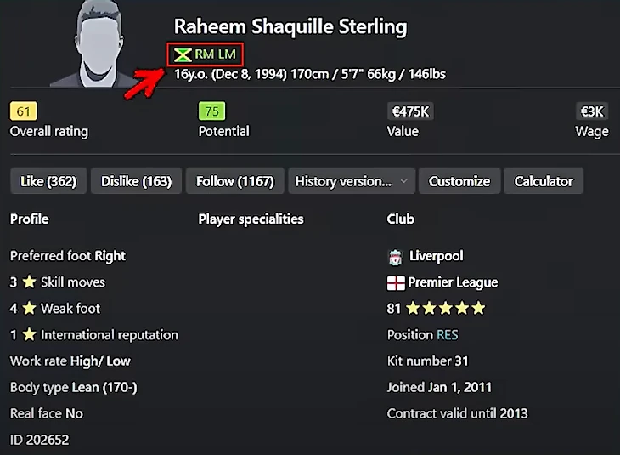This screenshot has width=620, height=455.
Task: Open the Premier League link
Action: point(453,282)
